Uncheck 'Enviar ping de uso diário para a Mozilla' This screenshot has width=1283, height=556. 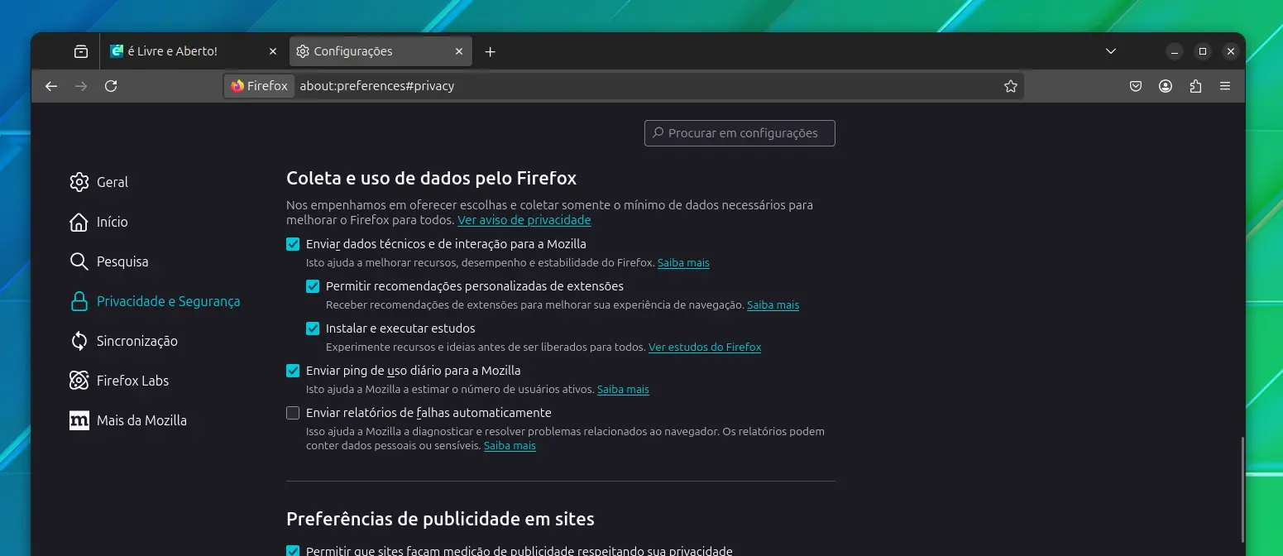(x=293, y=371)
